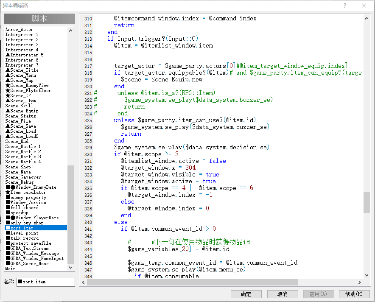Select the Scene_Title script
Image resolution: width=375 pixels, height=302 pixels.
22,70
